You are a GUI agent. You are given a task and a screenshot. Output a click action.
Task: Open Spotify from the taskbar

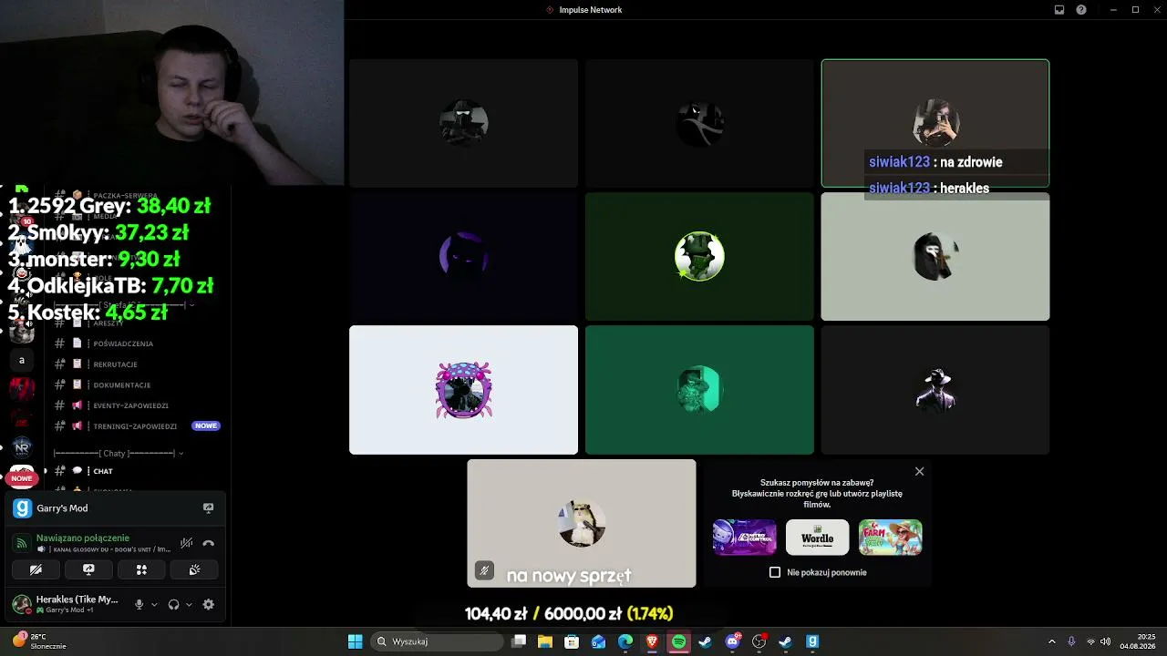pyautogui.click(x=678, y=641)
